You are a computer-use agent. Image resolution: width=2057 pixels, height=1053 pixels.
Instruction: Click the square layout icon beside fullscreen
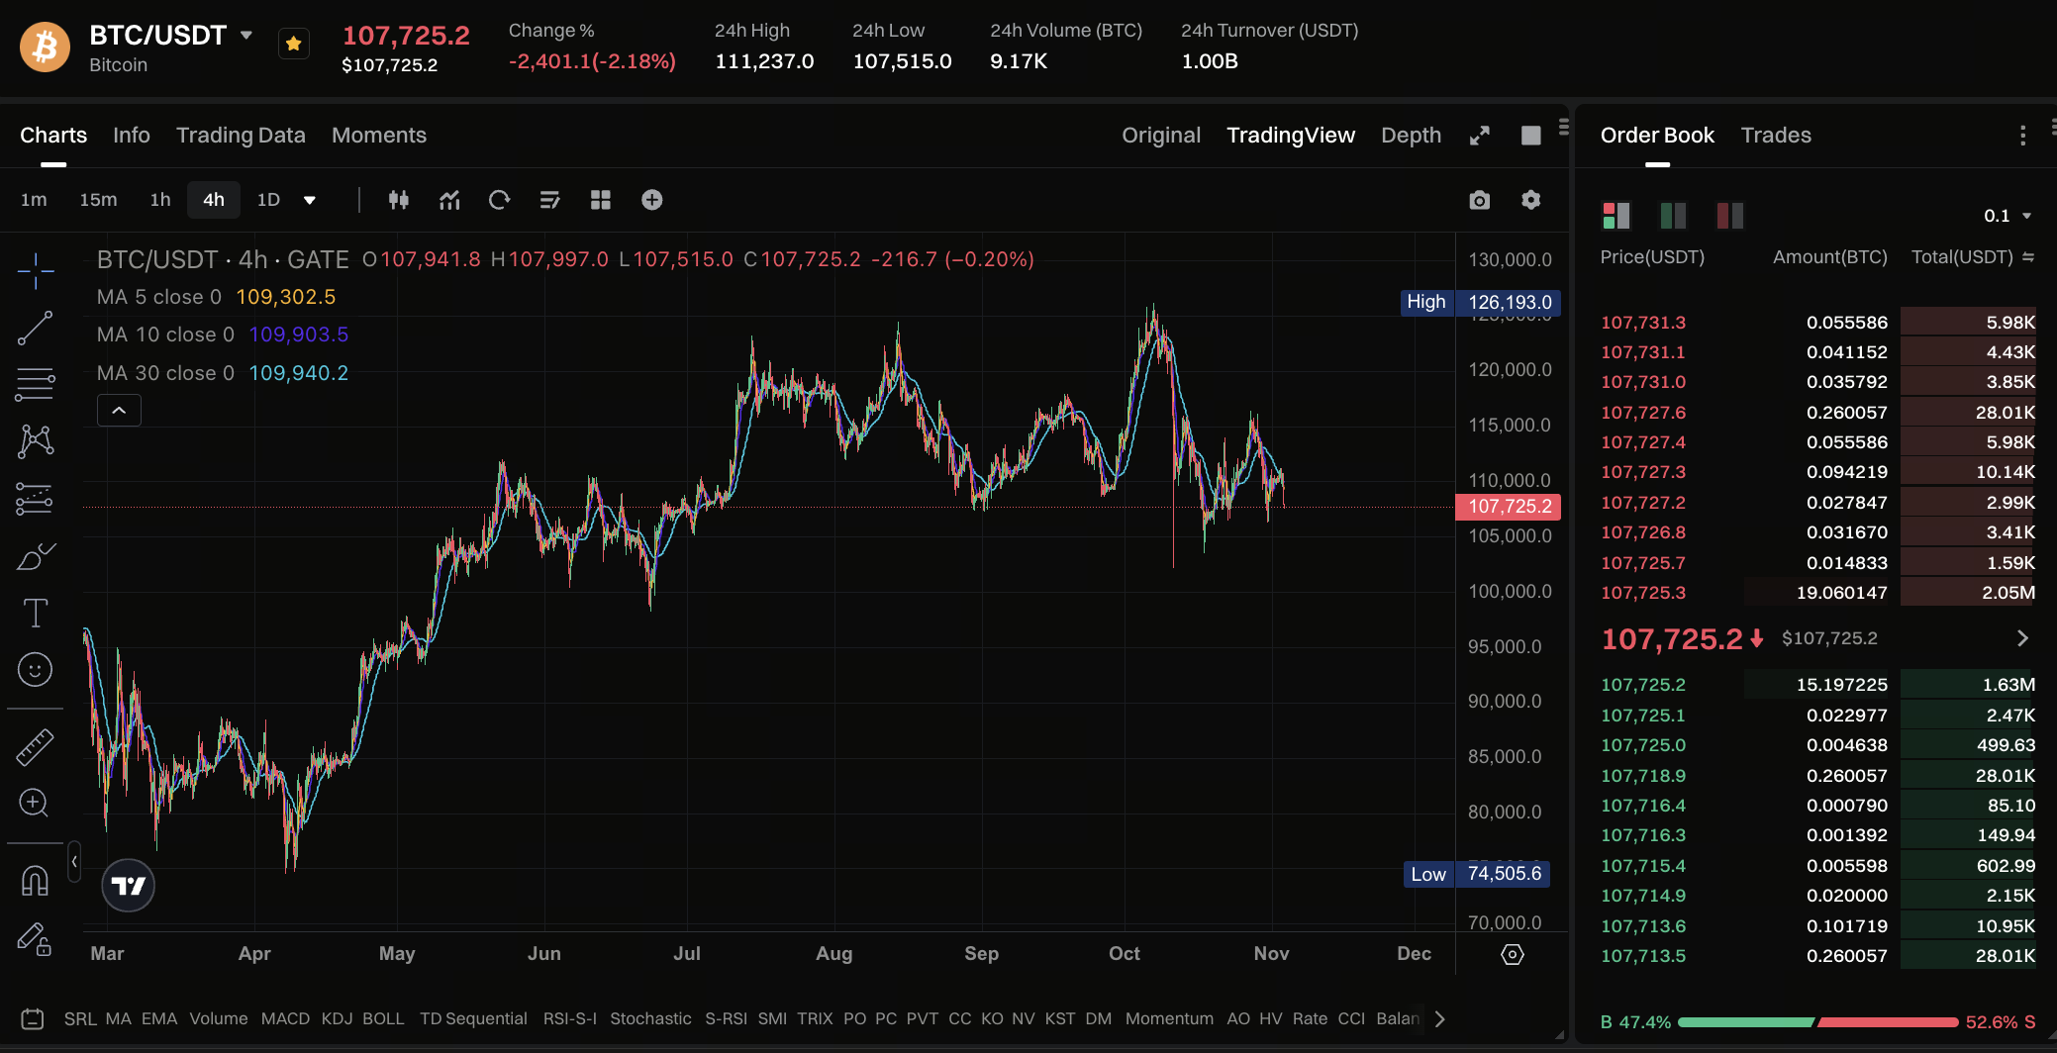click(1531, 136)
